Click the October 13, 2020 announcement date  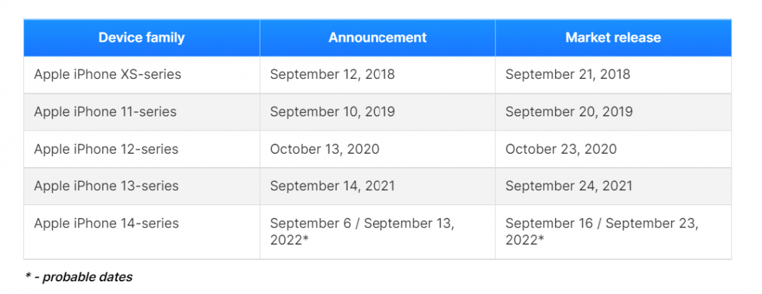coord(325,149)
